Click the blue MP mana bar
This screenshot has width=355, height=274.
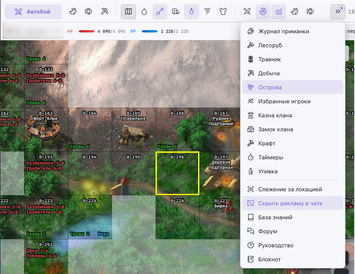pos(149,32)
